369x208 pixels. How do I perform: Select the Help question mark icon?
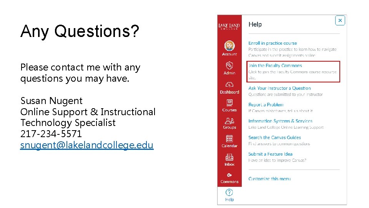(229, 192)
